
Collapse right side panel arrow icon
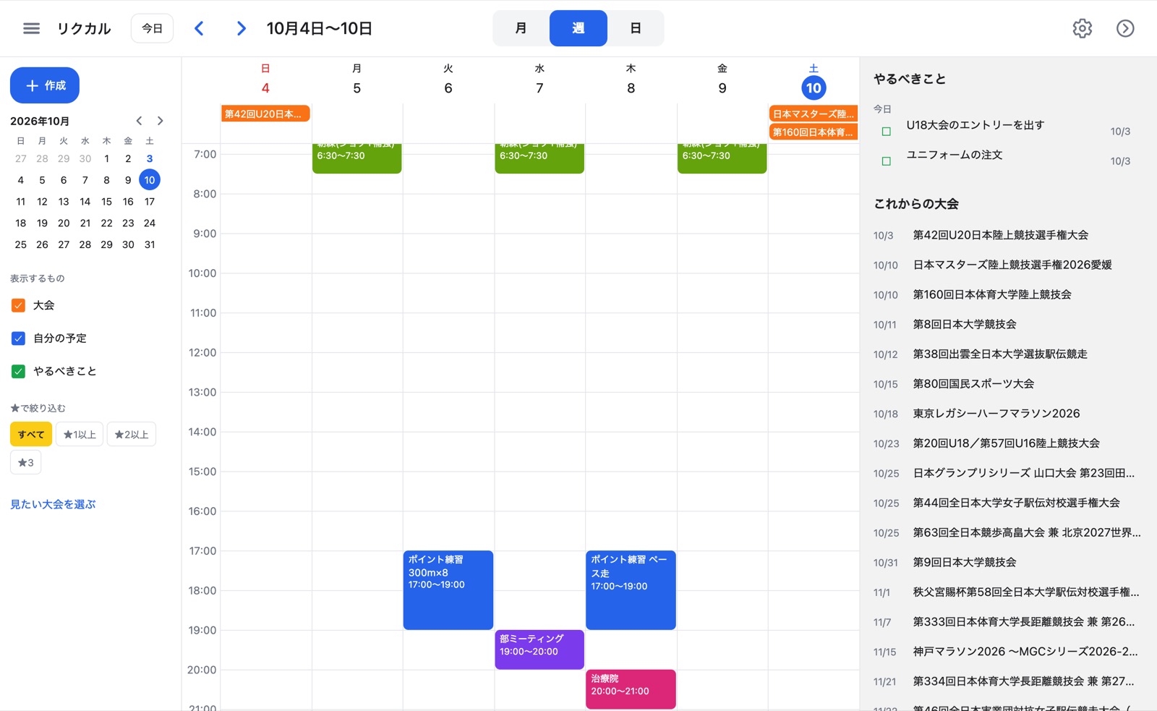[1125, 28]
